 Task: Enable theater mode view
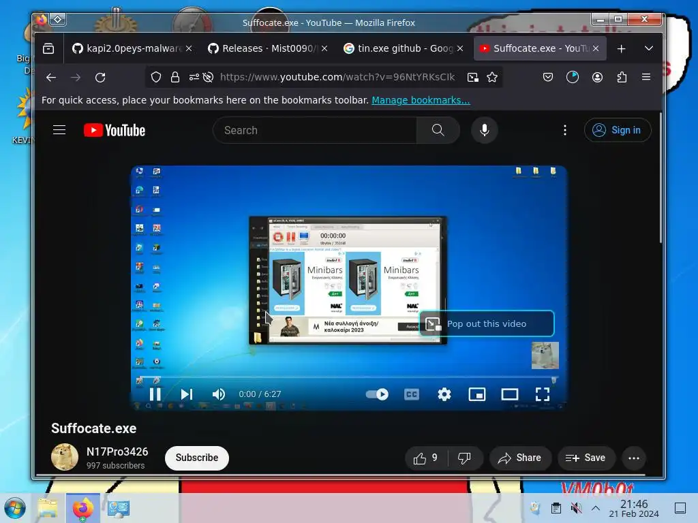pyautogui.click(x=510, y=394)
